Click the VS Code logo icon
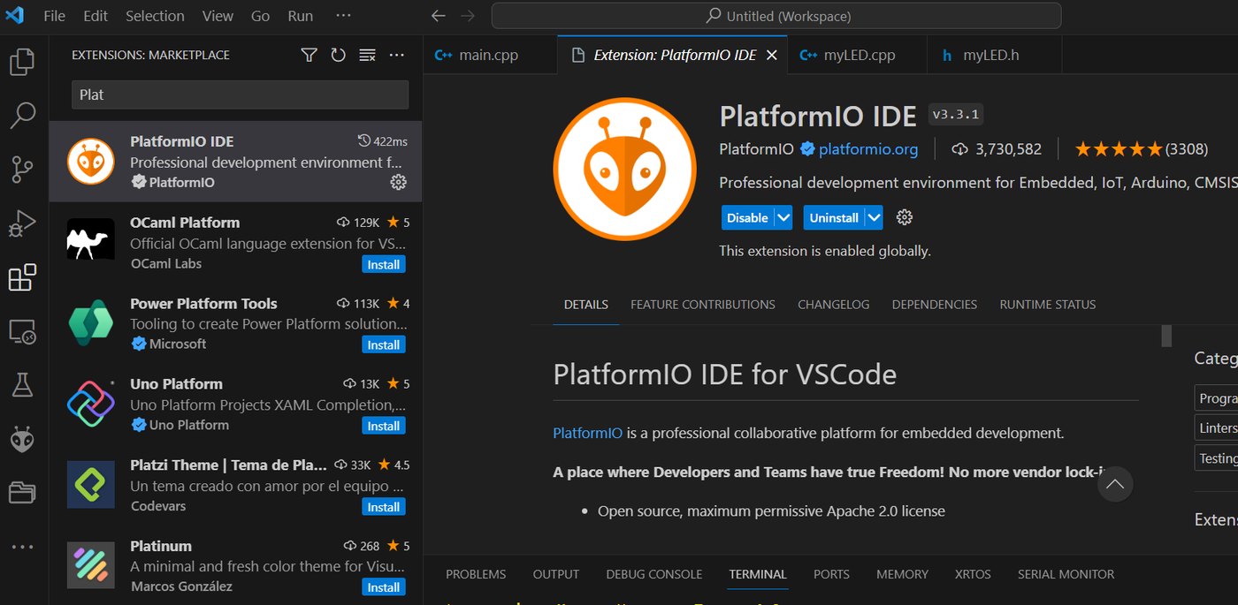Image resolution: width=1238 pixels, height=605 pixels. (x=15, y=15)
